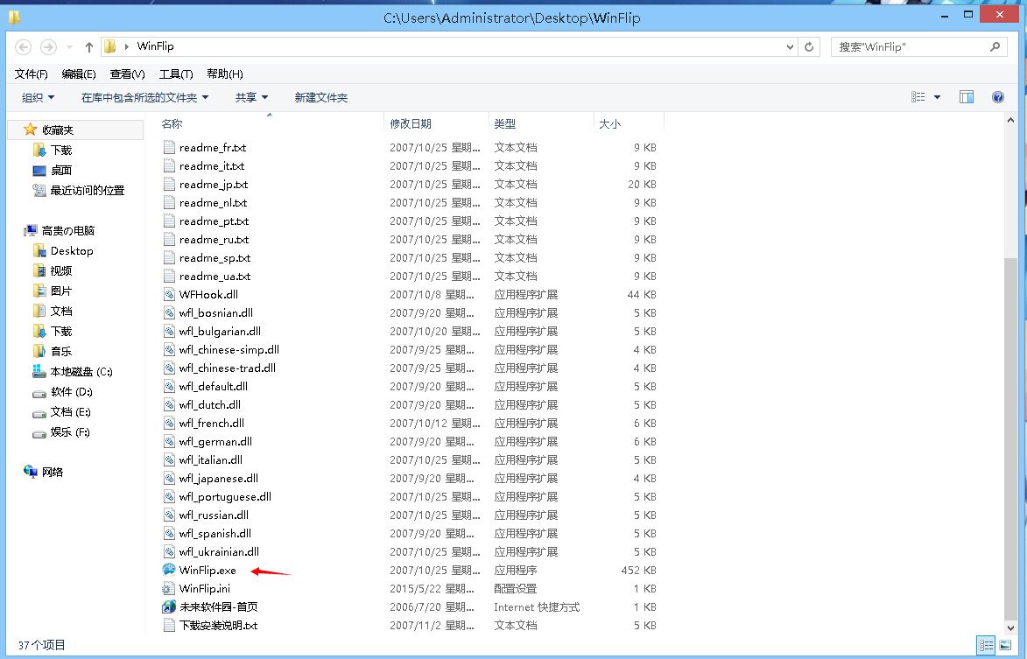Image resolution: width=1027 pixels, height=659 pixels.
Task: Select 娱乐 (F:) drive
Action: pos(70,432)
